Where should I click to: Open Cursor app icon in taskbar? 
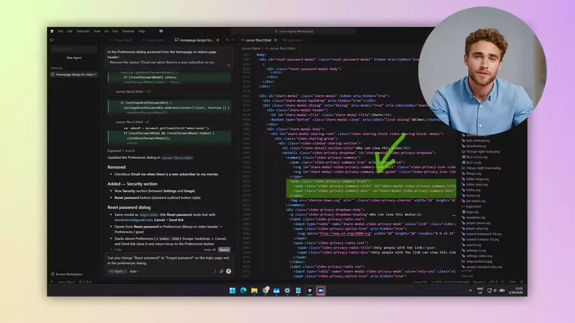(x=309, y=290)
